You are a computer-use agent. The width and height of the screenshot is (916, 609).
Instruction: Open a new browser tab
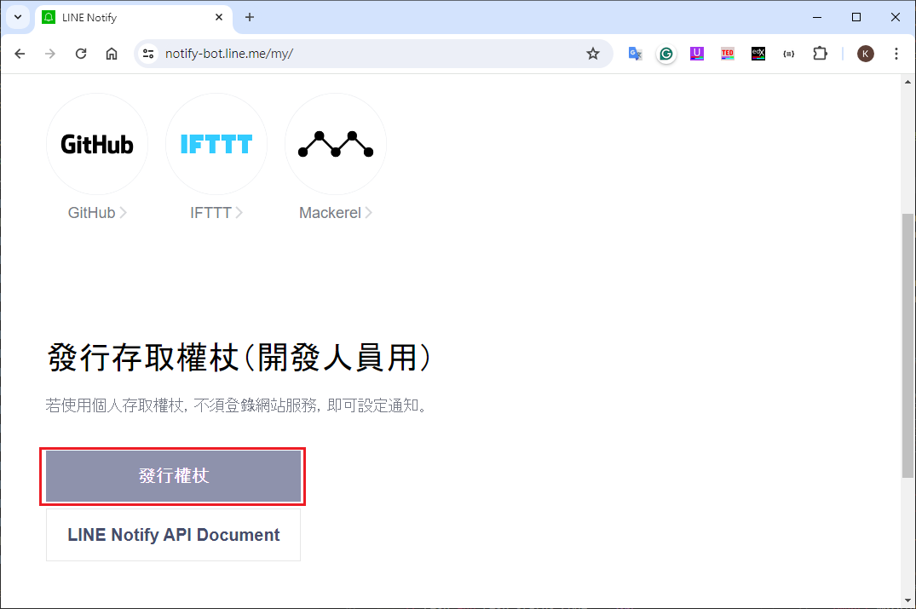tap(250, 17)
